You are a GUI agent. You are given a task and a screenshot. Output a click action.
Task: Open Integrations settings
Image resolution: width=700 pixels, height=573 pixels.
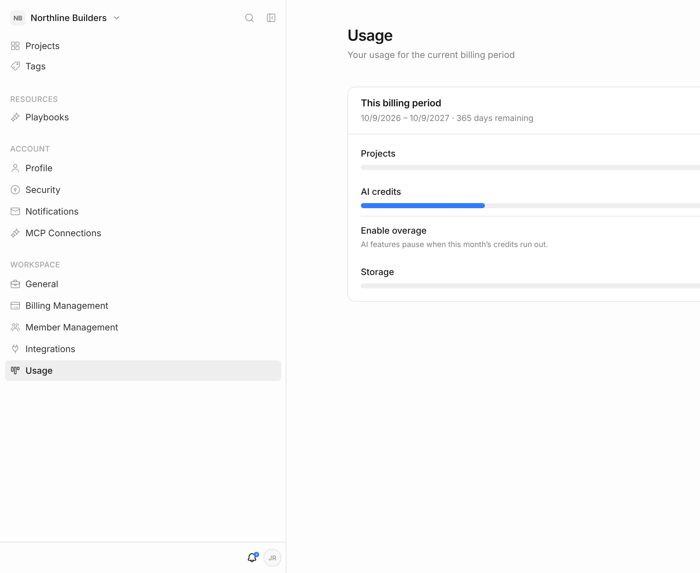point(143,349)
